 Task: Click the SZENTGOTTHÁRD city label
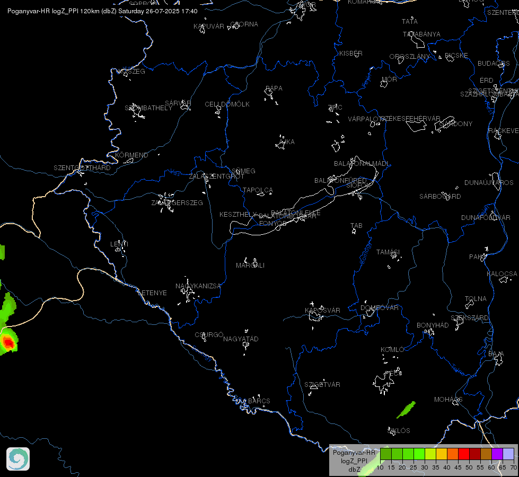(x=82, y=168)
